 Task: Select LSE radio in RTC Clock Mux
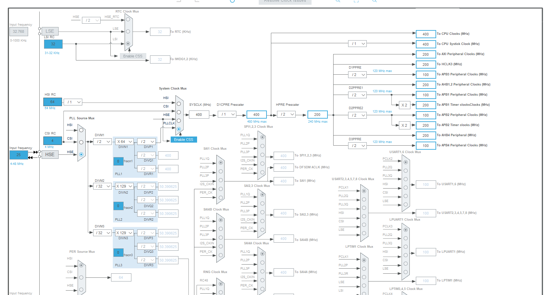click(x=128, y=31)
